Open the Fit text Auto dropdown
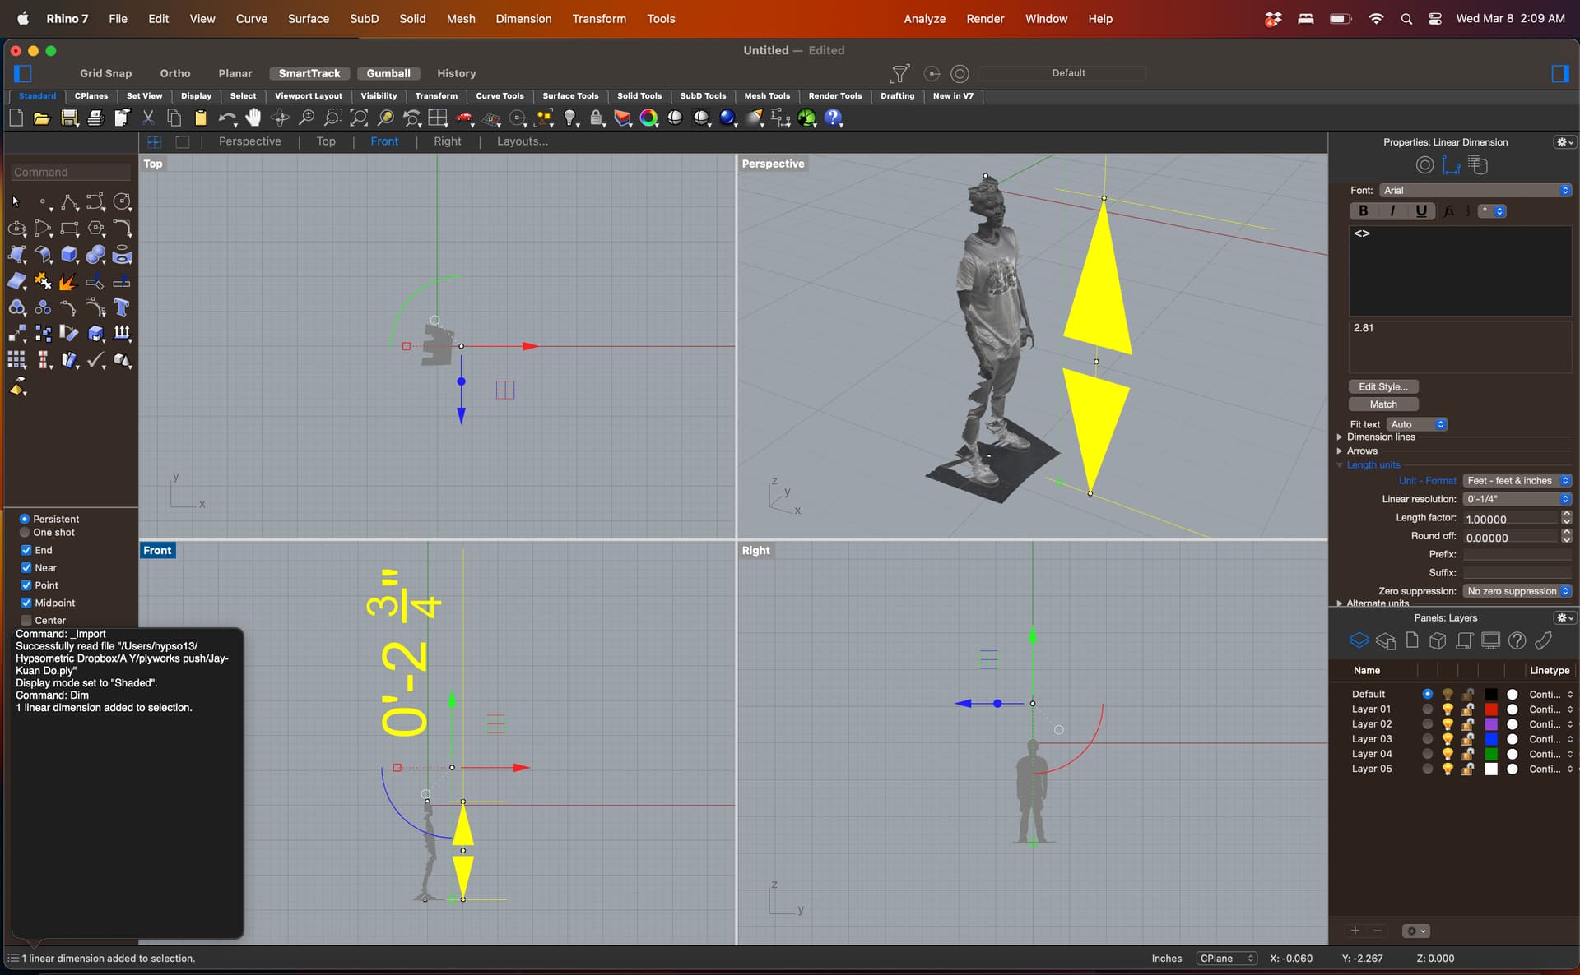The height and width of the screenshot is (975, 1580). pos(1417,424)
